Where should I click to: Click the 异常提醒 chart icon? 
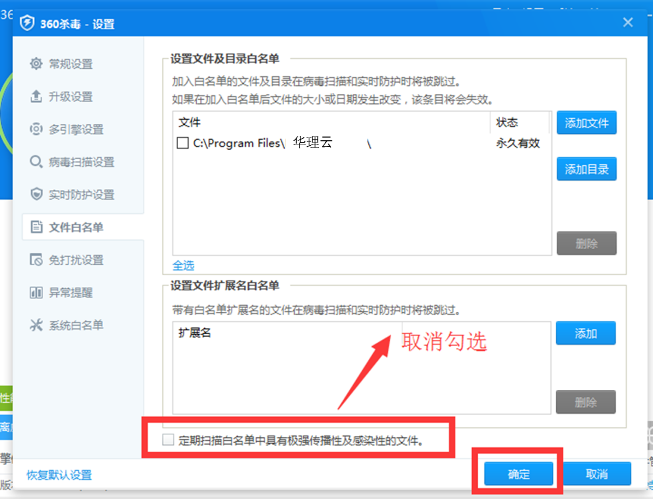36,292
